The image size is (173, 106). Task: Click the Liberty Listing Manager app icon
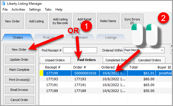click(x=3, y=3)
